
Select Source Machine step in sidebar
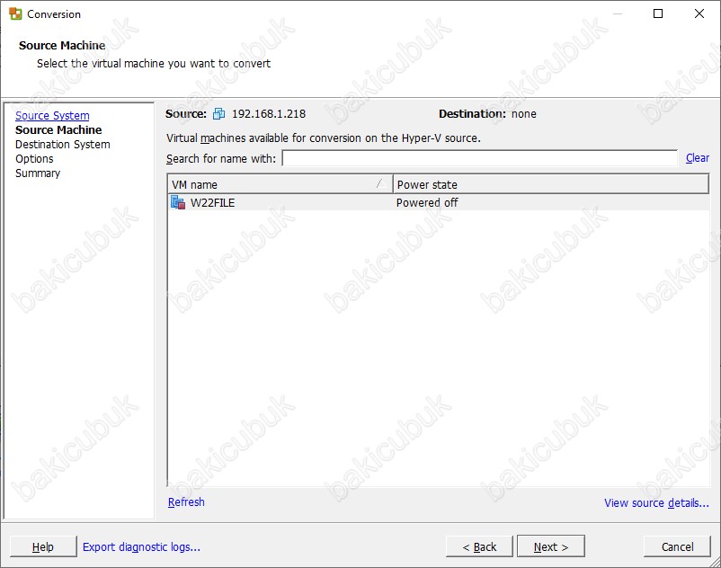58,129
